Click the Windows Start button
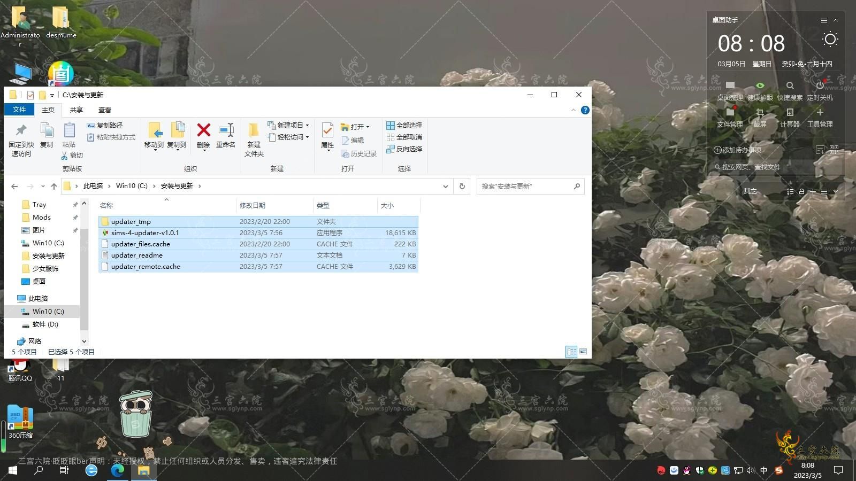 pyautogui.click(x=13, y=470)
